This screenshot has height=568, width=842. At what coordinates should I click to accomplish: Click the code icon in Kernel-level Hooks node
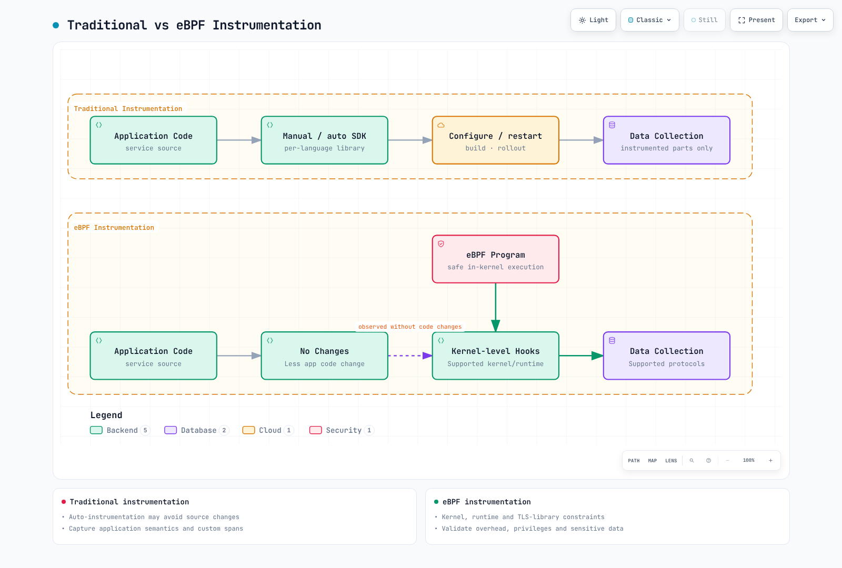(x=441, y=341)
